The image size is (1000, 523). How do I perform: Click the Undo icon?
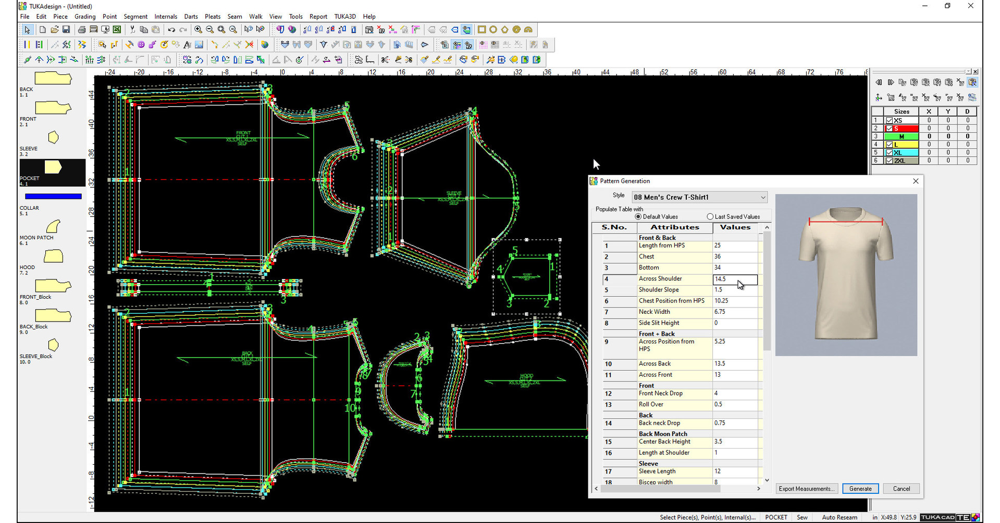pos(172,30)
